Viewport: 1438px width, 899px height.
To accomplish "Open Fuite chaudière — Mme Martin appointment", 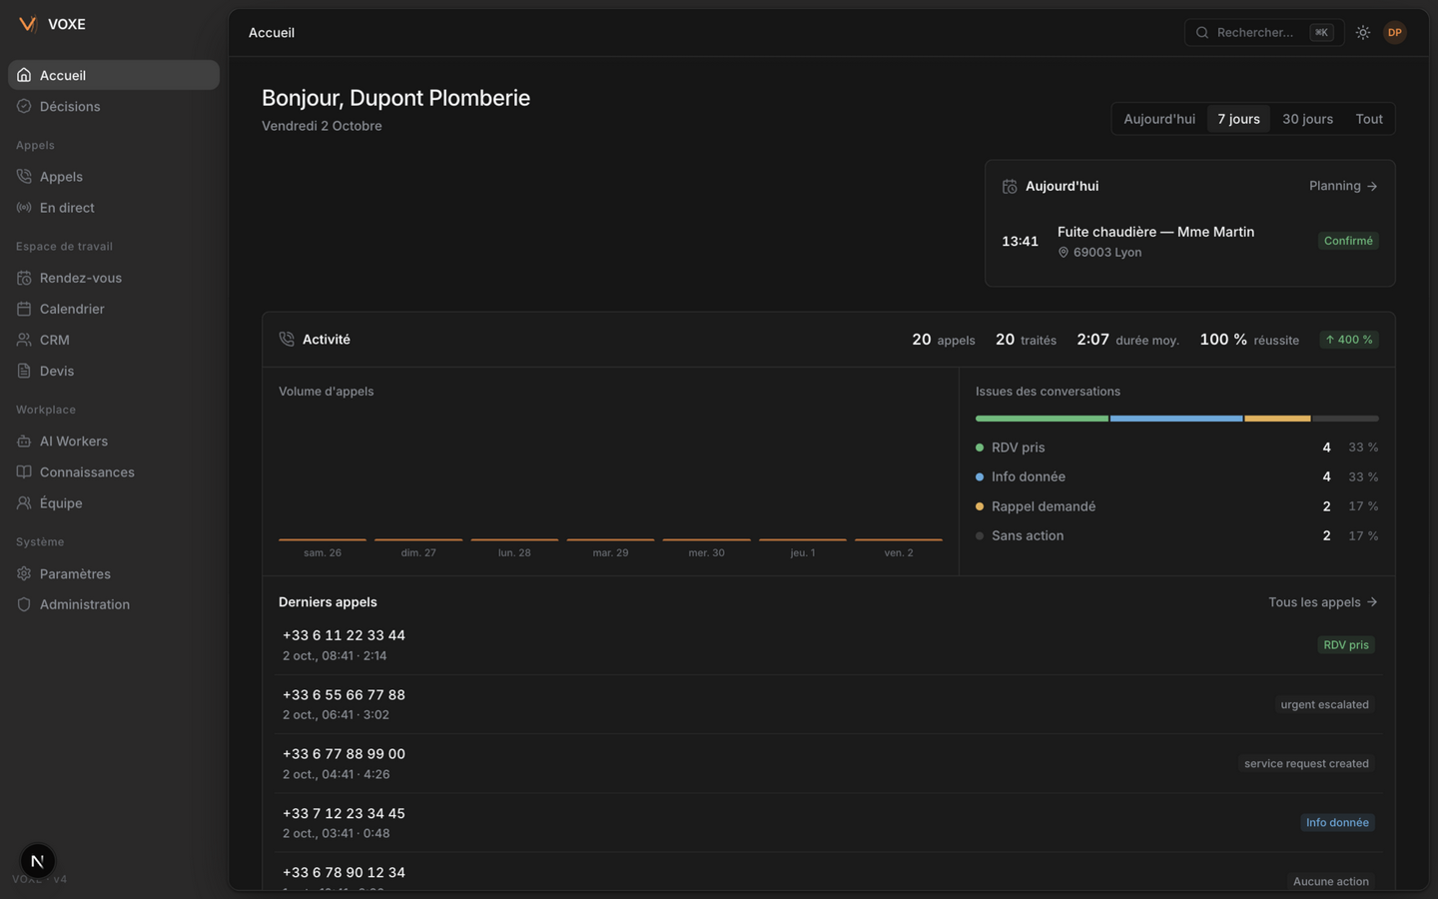I will [x=1190, y=241].
